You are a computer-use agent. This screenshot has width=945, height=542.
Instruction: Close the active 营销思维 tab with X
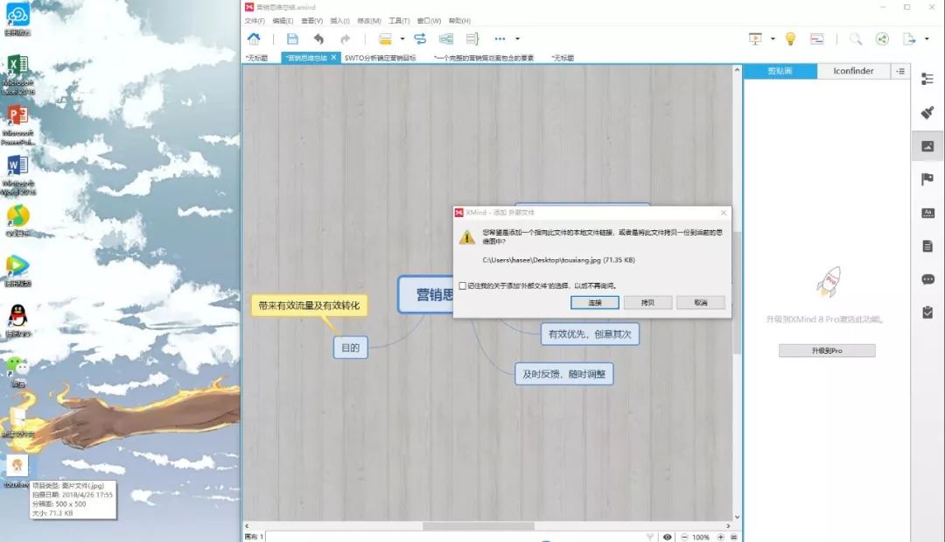tap(333, 57)
